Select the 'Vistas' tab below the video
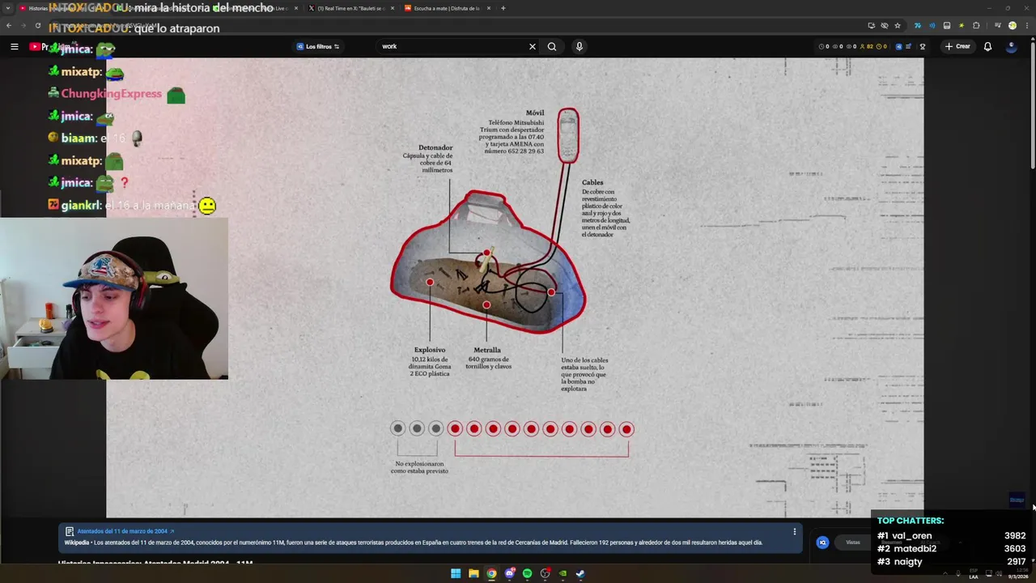The width and height of the screenshot is (1036, 583). click(x=853, y=543)
